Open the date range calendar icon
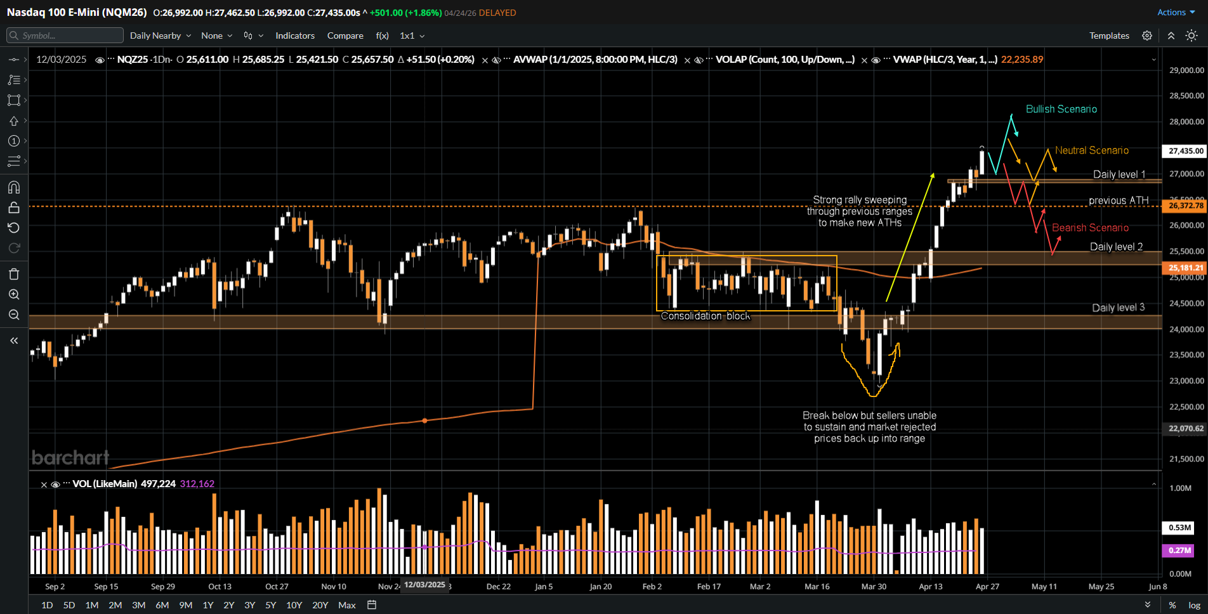The height and width of the screenshot is (614, 1208). pos(372,605)
